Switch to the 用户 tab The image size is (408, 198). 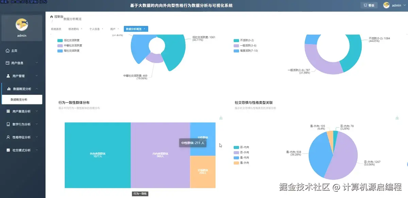pos(113,29)
